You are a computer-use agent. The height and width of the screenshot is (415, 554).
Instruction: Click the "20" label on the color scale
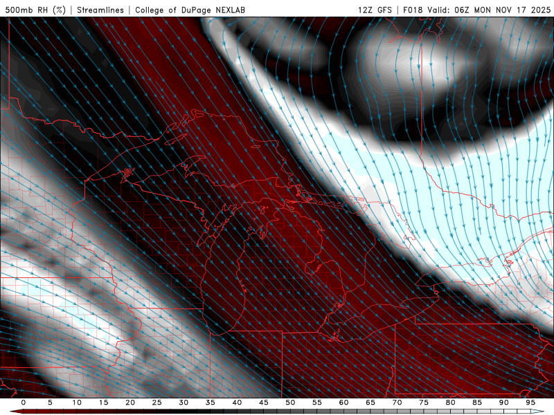point(130,403)
